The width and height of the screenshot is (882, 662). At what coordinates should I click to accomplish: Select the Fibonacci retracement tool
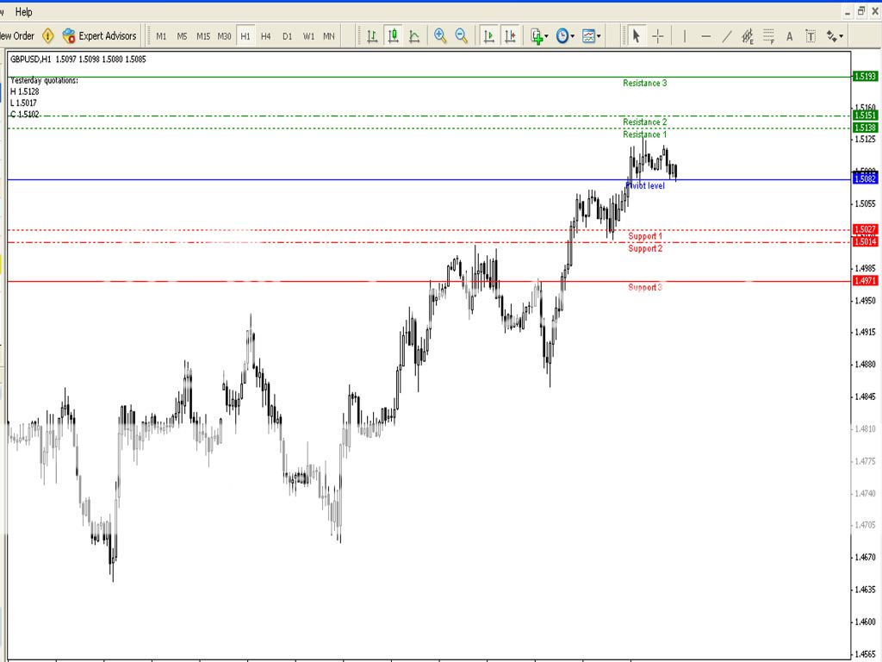[768, 36]
